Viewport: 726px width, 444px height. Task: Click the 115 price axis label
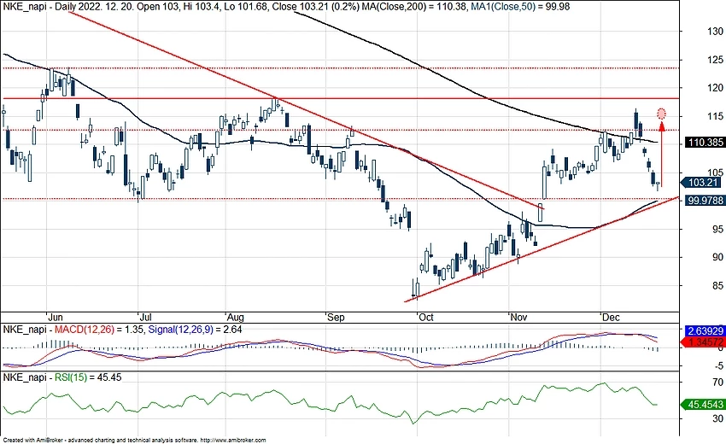point(716,116)
